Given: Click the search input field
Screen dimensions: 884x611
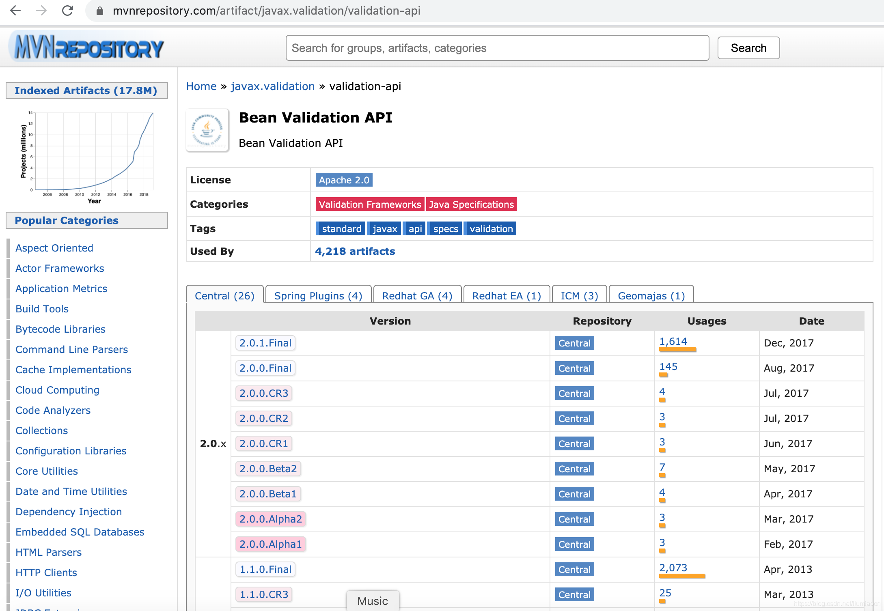Looking at the screenshot, I should (x=497, y=47).
